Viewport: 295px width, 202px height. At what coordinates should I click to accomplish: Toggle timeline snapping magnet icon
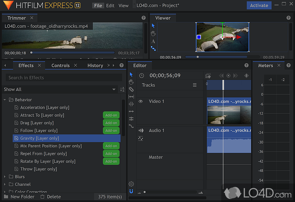[131, 191]
